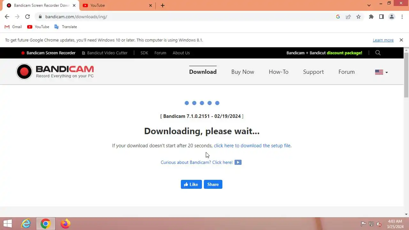Open the Buy Now nav item
Viewport: 409px width, 230px height.
tap(243, 72)
